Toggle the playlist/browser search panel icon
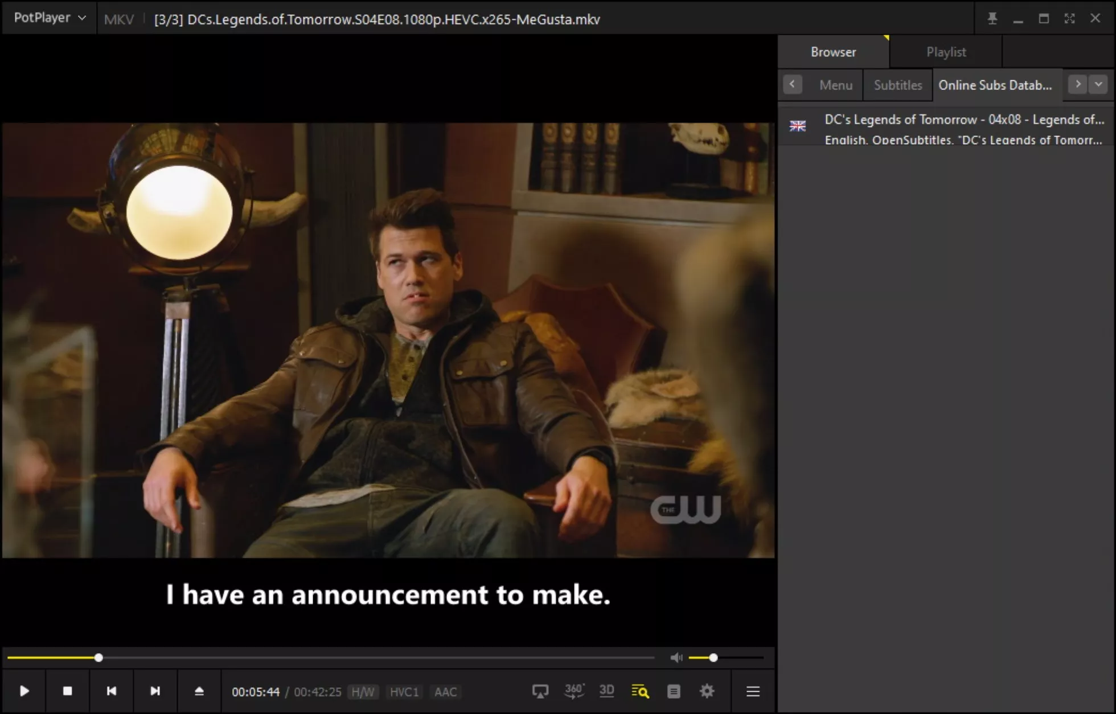Screen dimensions: 1116x714 640,691
